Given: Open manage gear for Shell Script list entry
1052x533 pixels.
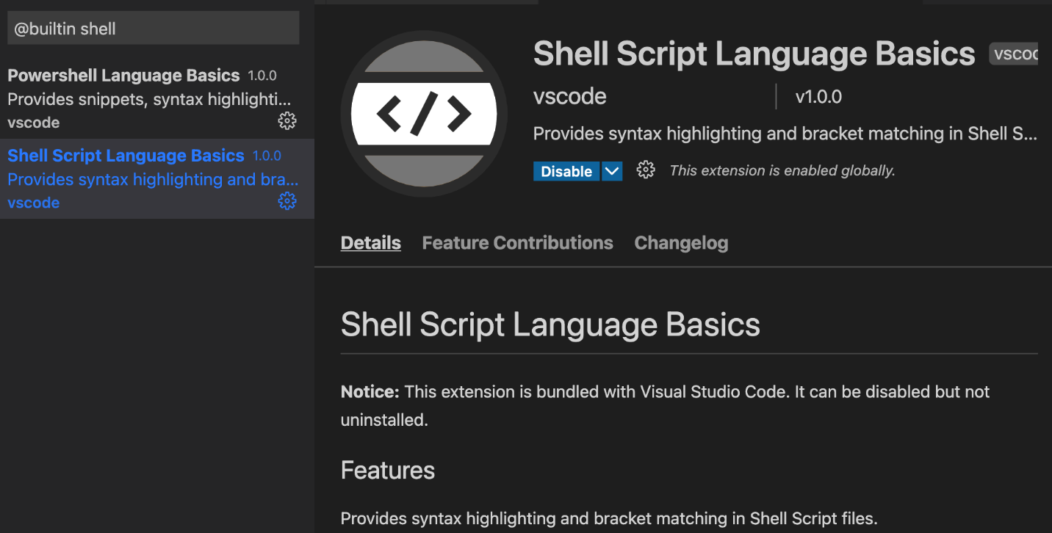Looking at the screenshot, I should [287, 201].
